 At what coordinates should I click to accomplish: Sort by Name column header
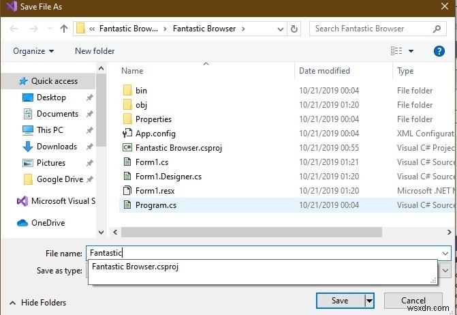(132, 71)
